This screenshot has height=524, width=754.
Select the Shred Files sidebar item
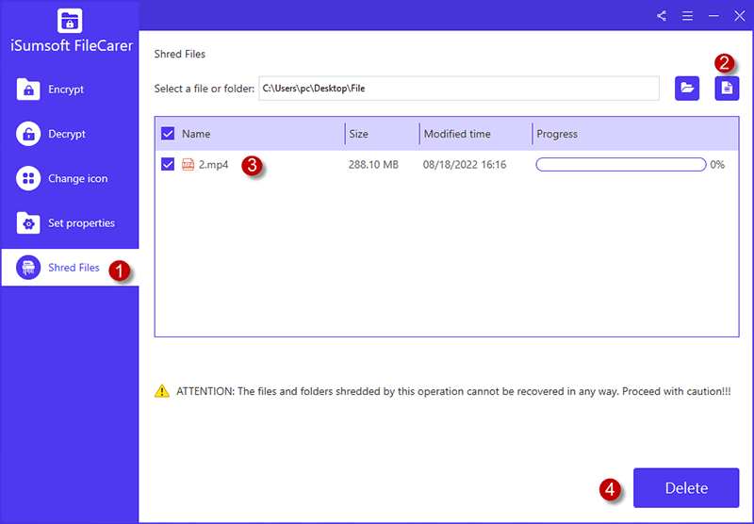(70, 268)
